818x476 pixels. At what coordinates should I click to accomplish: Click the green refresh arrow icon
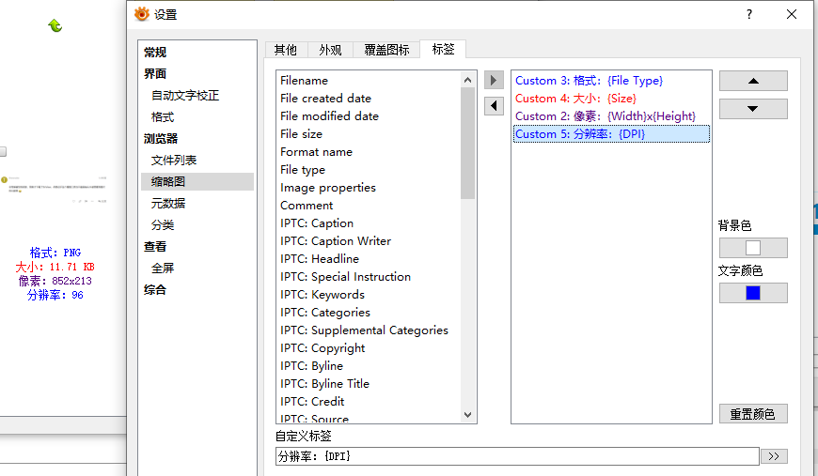point(55,25)
